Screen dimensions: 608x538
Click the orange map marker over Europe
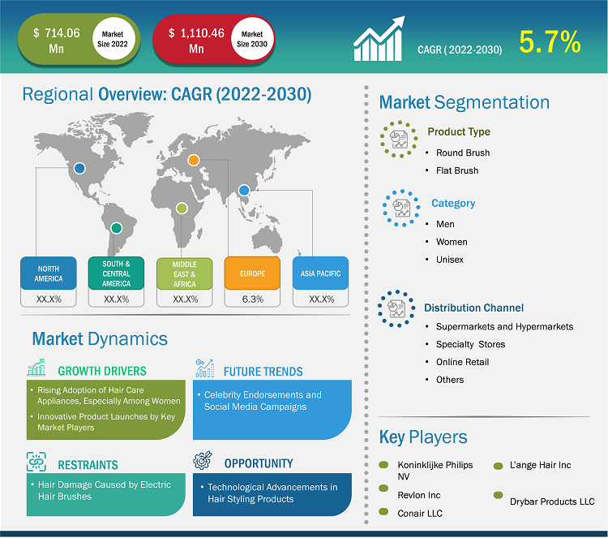click(194, 161)
